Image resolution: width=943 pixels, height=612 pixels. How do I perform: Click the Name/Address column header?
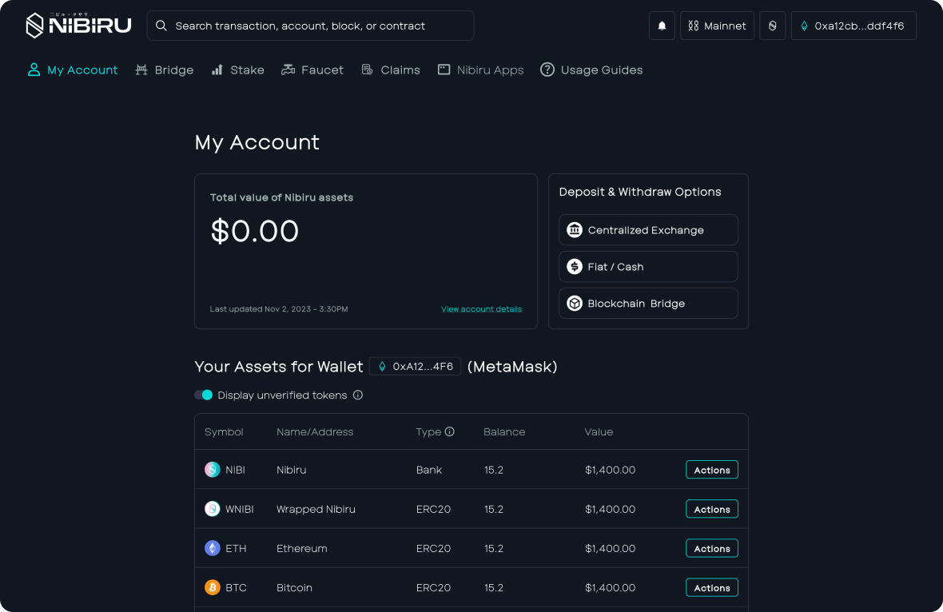315,431
